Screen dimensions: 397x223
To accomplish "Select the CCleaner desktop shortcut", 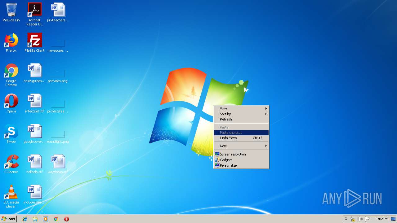I will (x=11, y=164).
